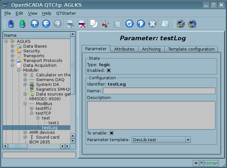227x168 pixels.
Task: Delete item using the red-cross icon
Action: pyautogui.click(x=82, y=24)
